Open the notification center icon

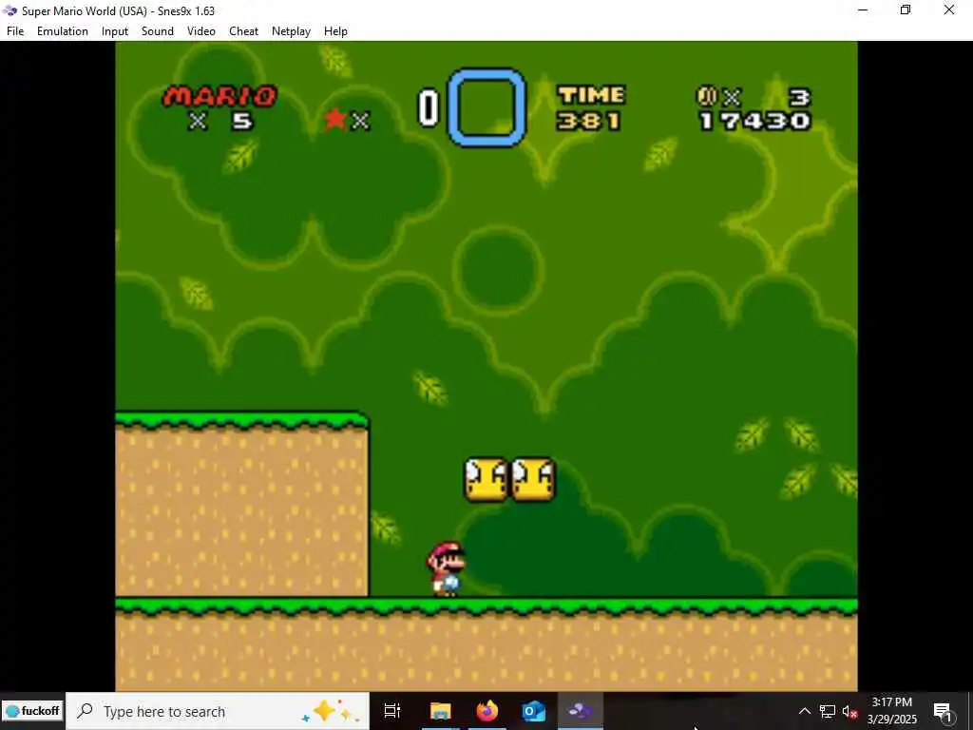[943, 711]
